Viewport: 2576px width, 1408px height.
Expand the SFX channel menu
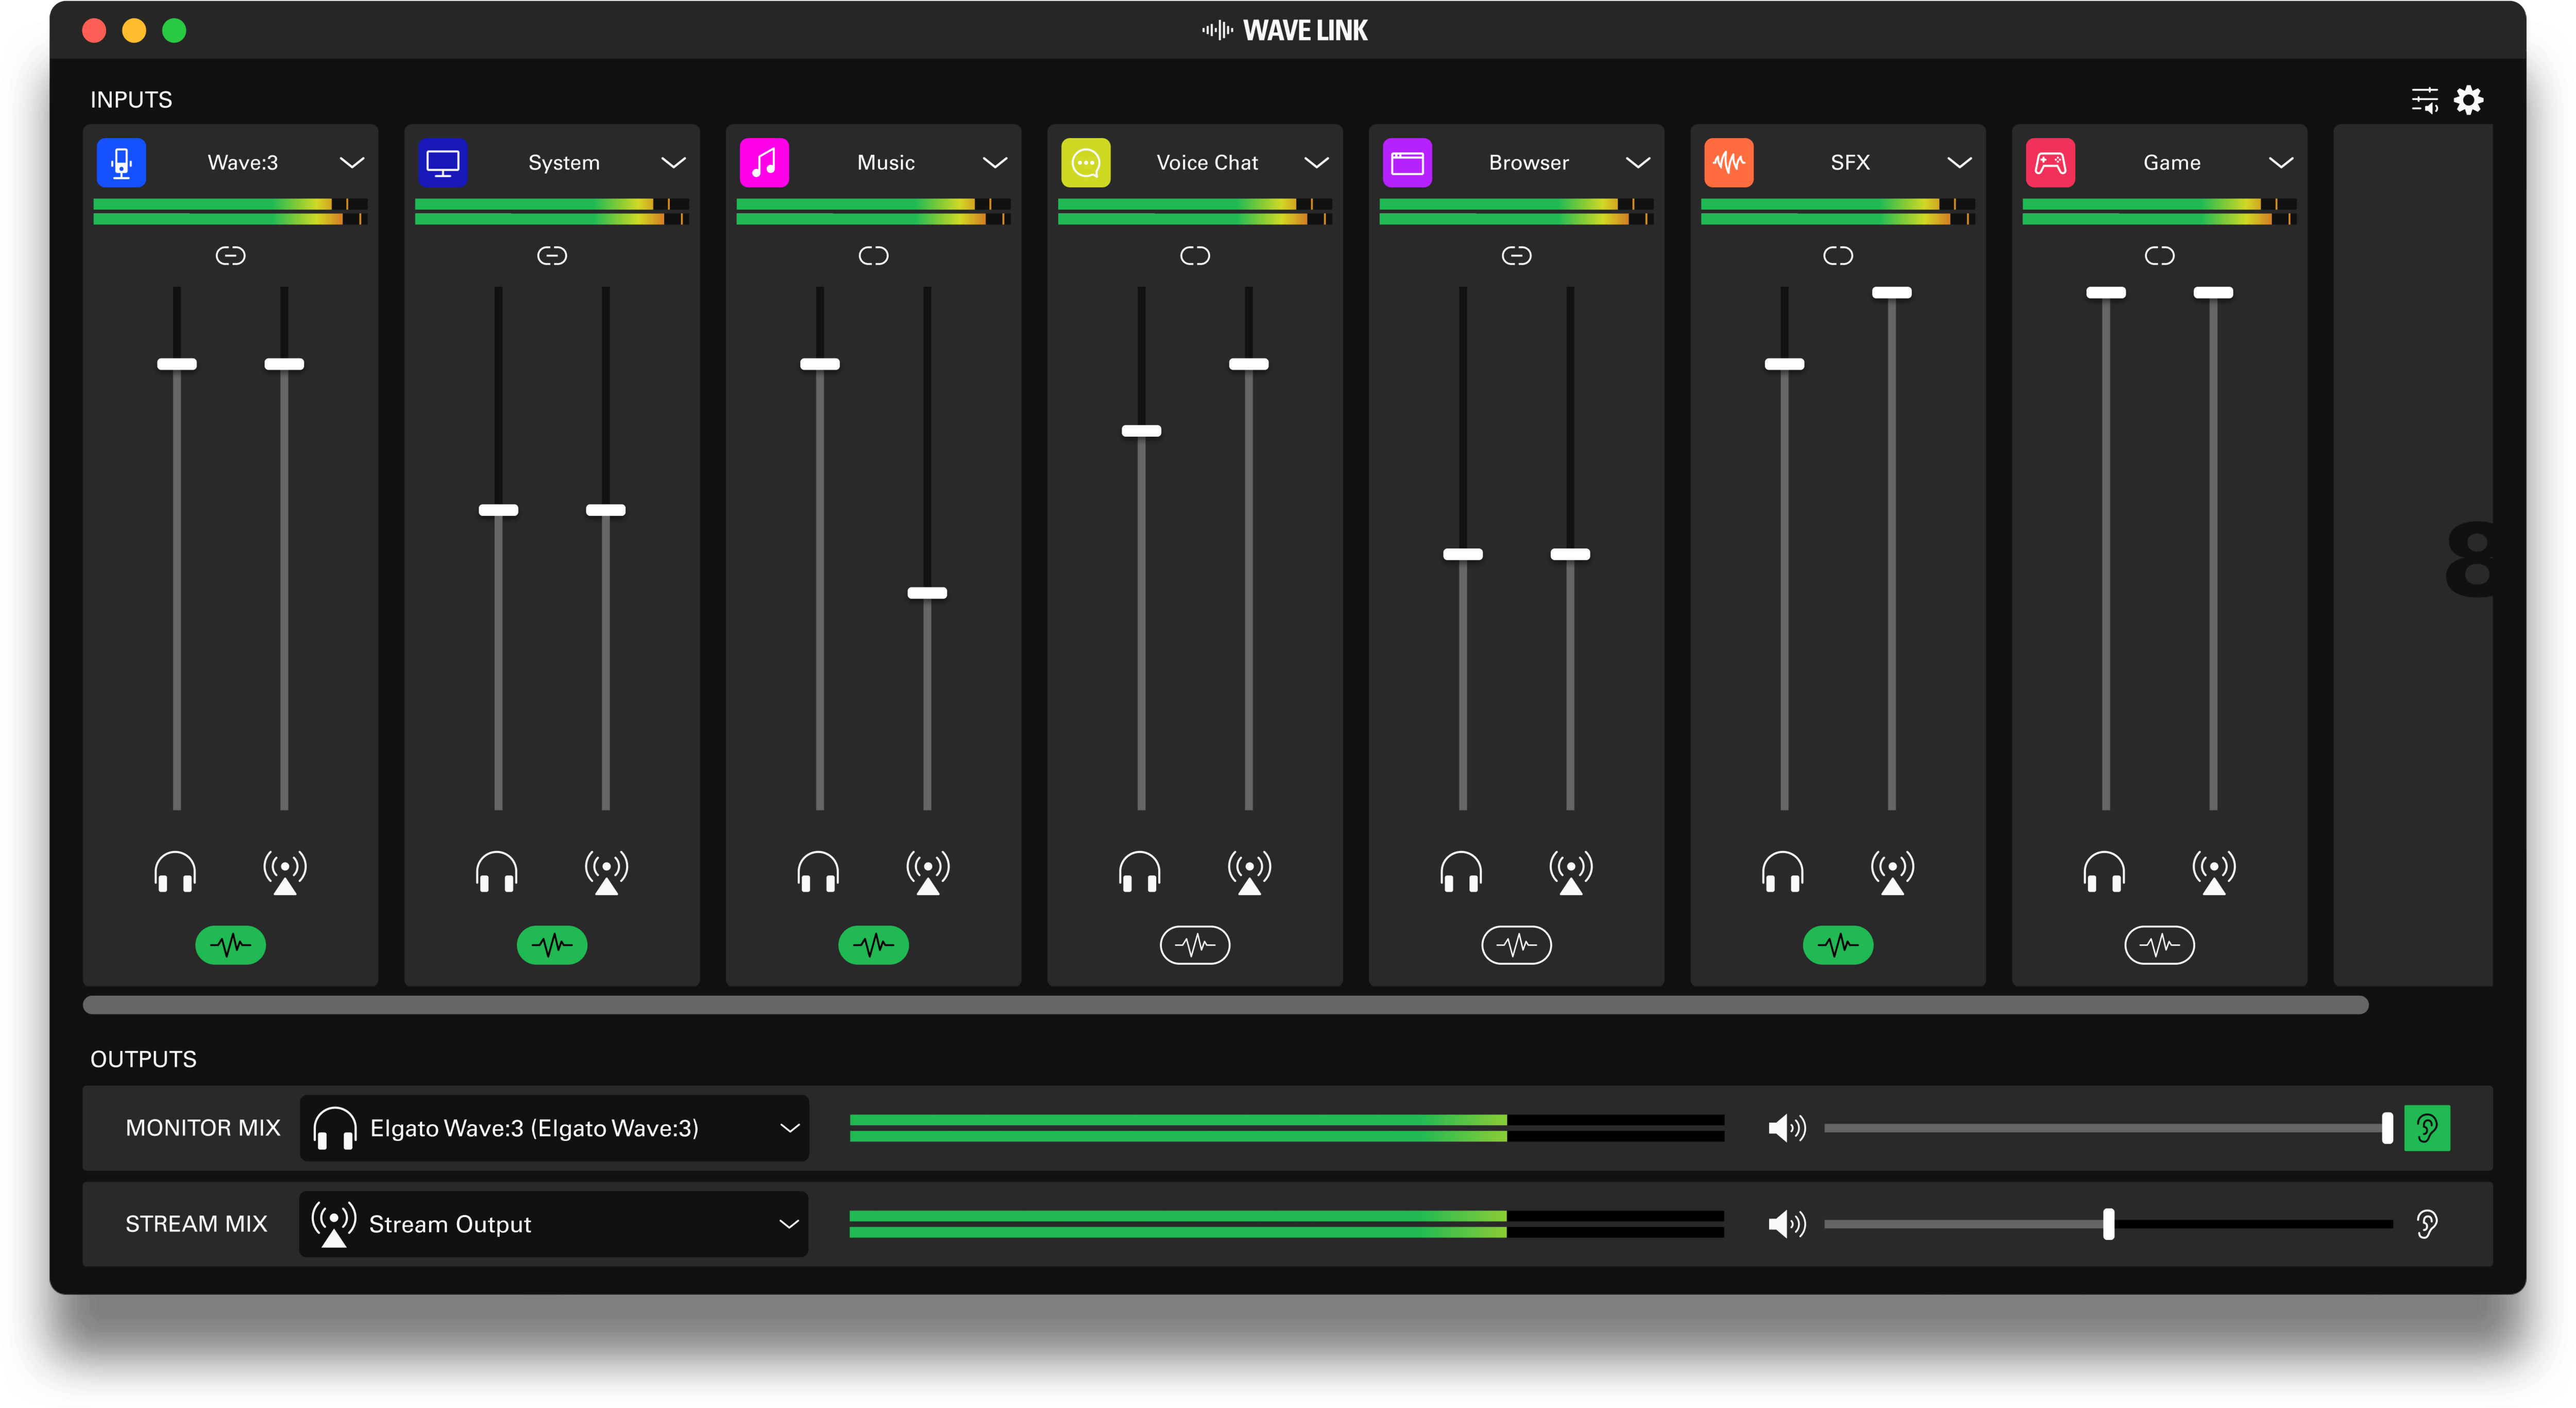coord(1960,162)
